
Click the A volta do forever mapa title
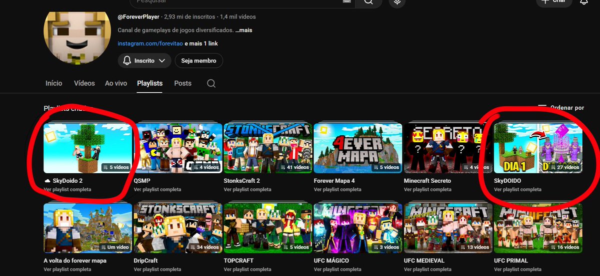point(75,261)
